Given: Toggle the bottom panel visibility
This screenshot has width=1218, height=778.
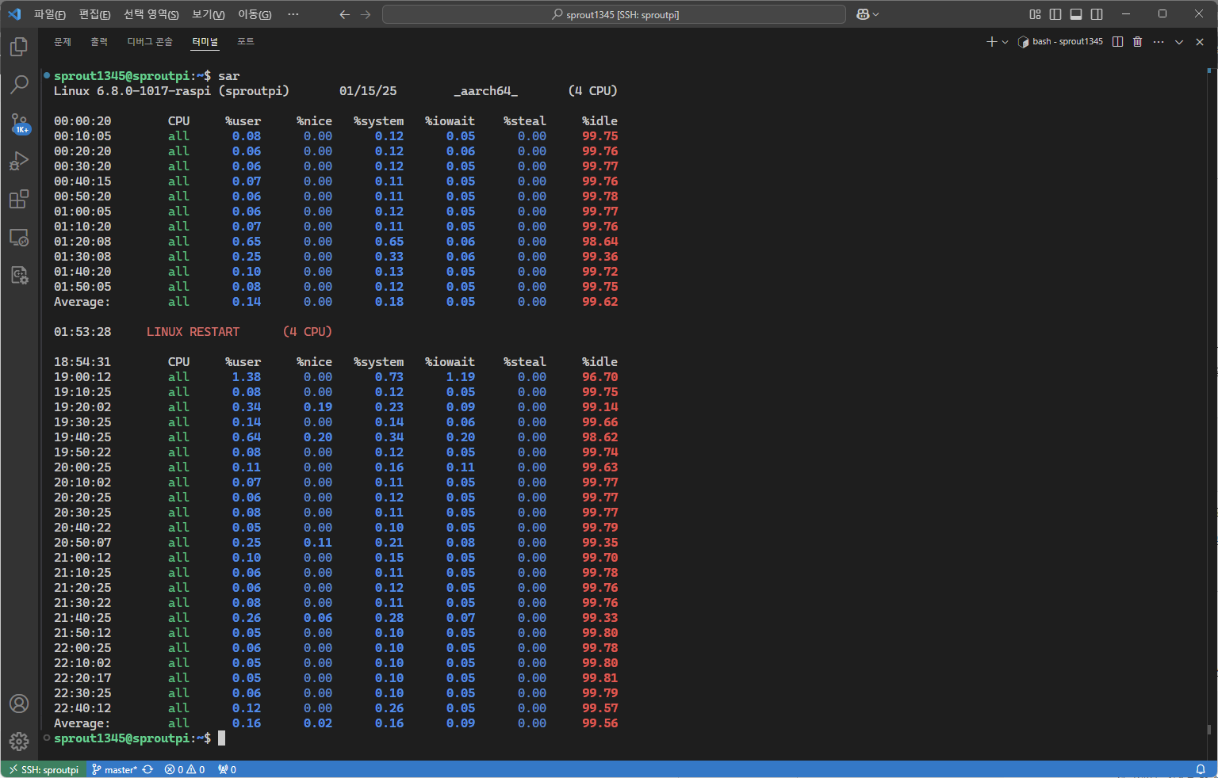Looking at the screenshot, I should 1076,14.
